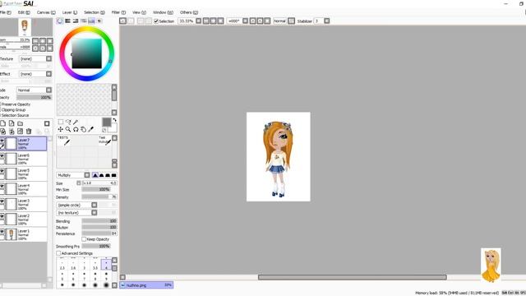Create a new normal layer
526x296 pixels.
[x=3, y=123]
